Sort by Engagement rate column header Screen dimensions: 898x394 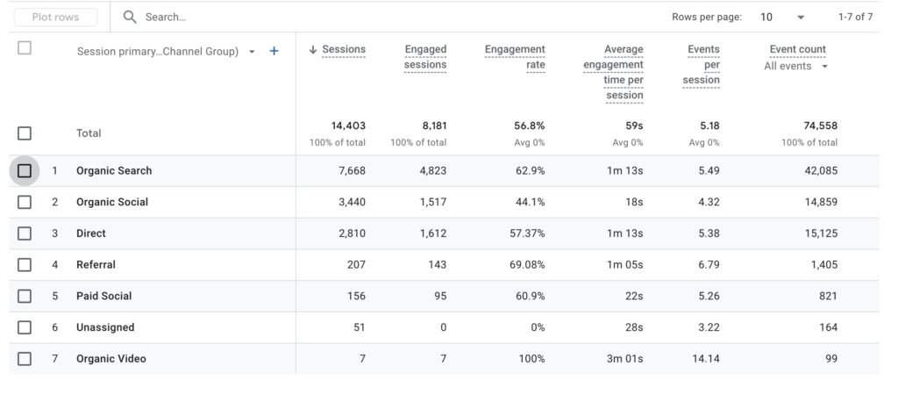[515, 57]
